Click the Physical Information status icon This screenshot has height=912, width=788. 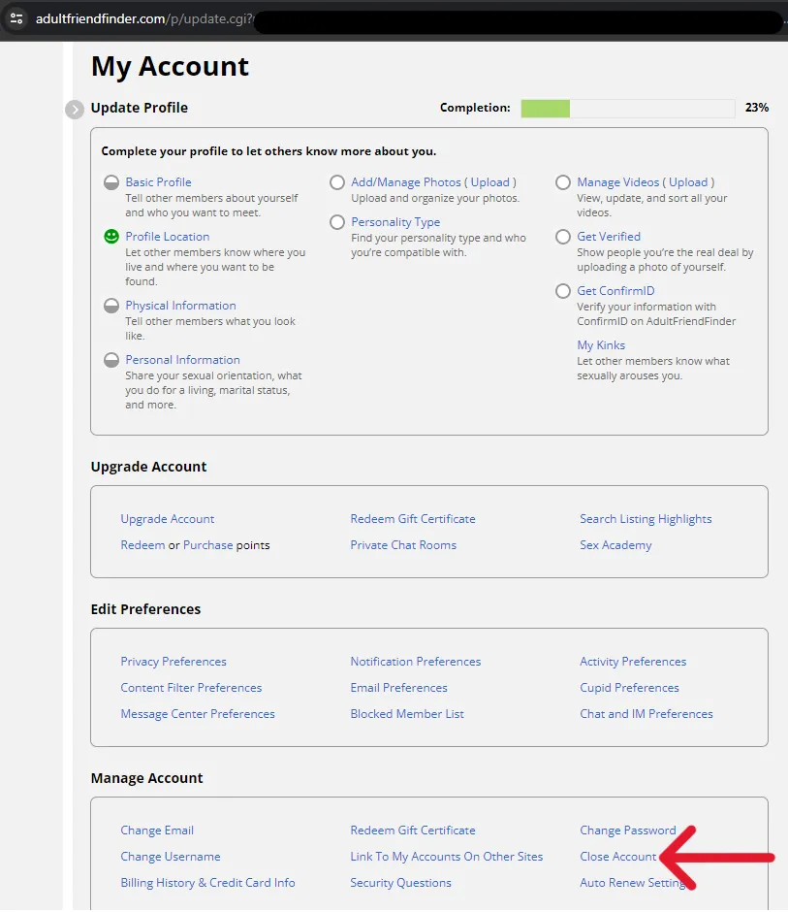tap(111, 306)
